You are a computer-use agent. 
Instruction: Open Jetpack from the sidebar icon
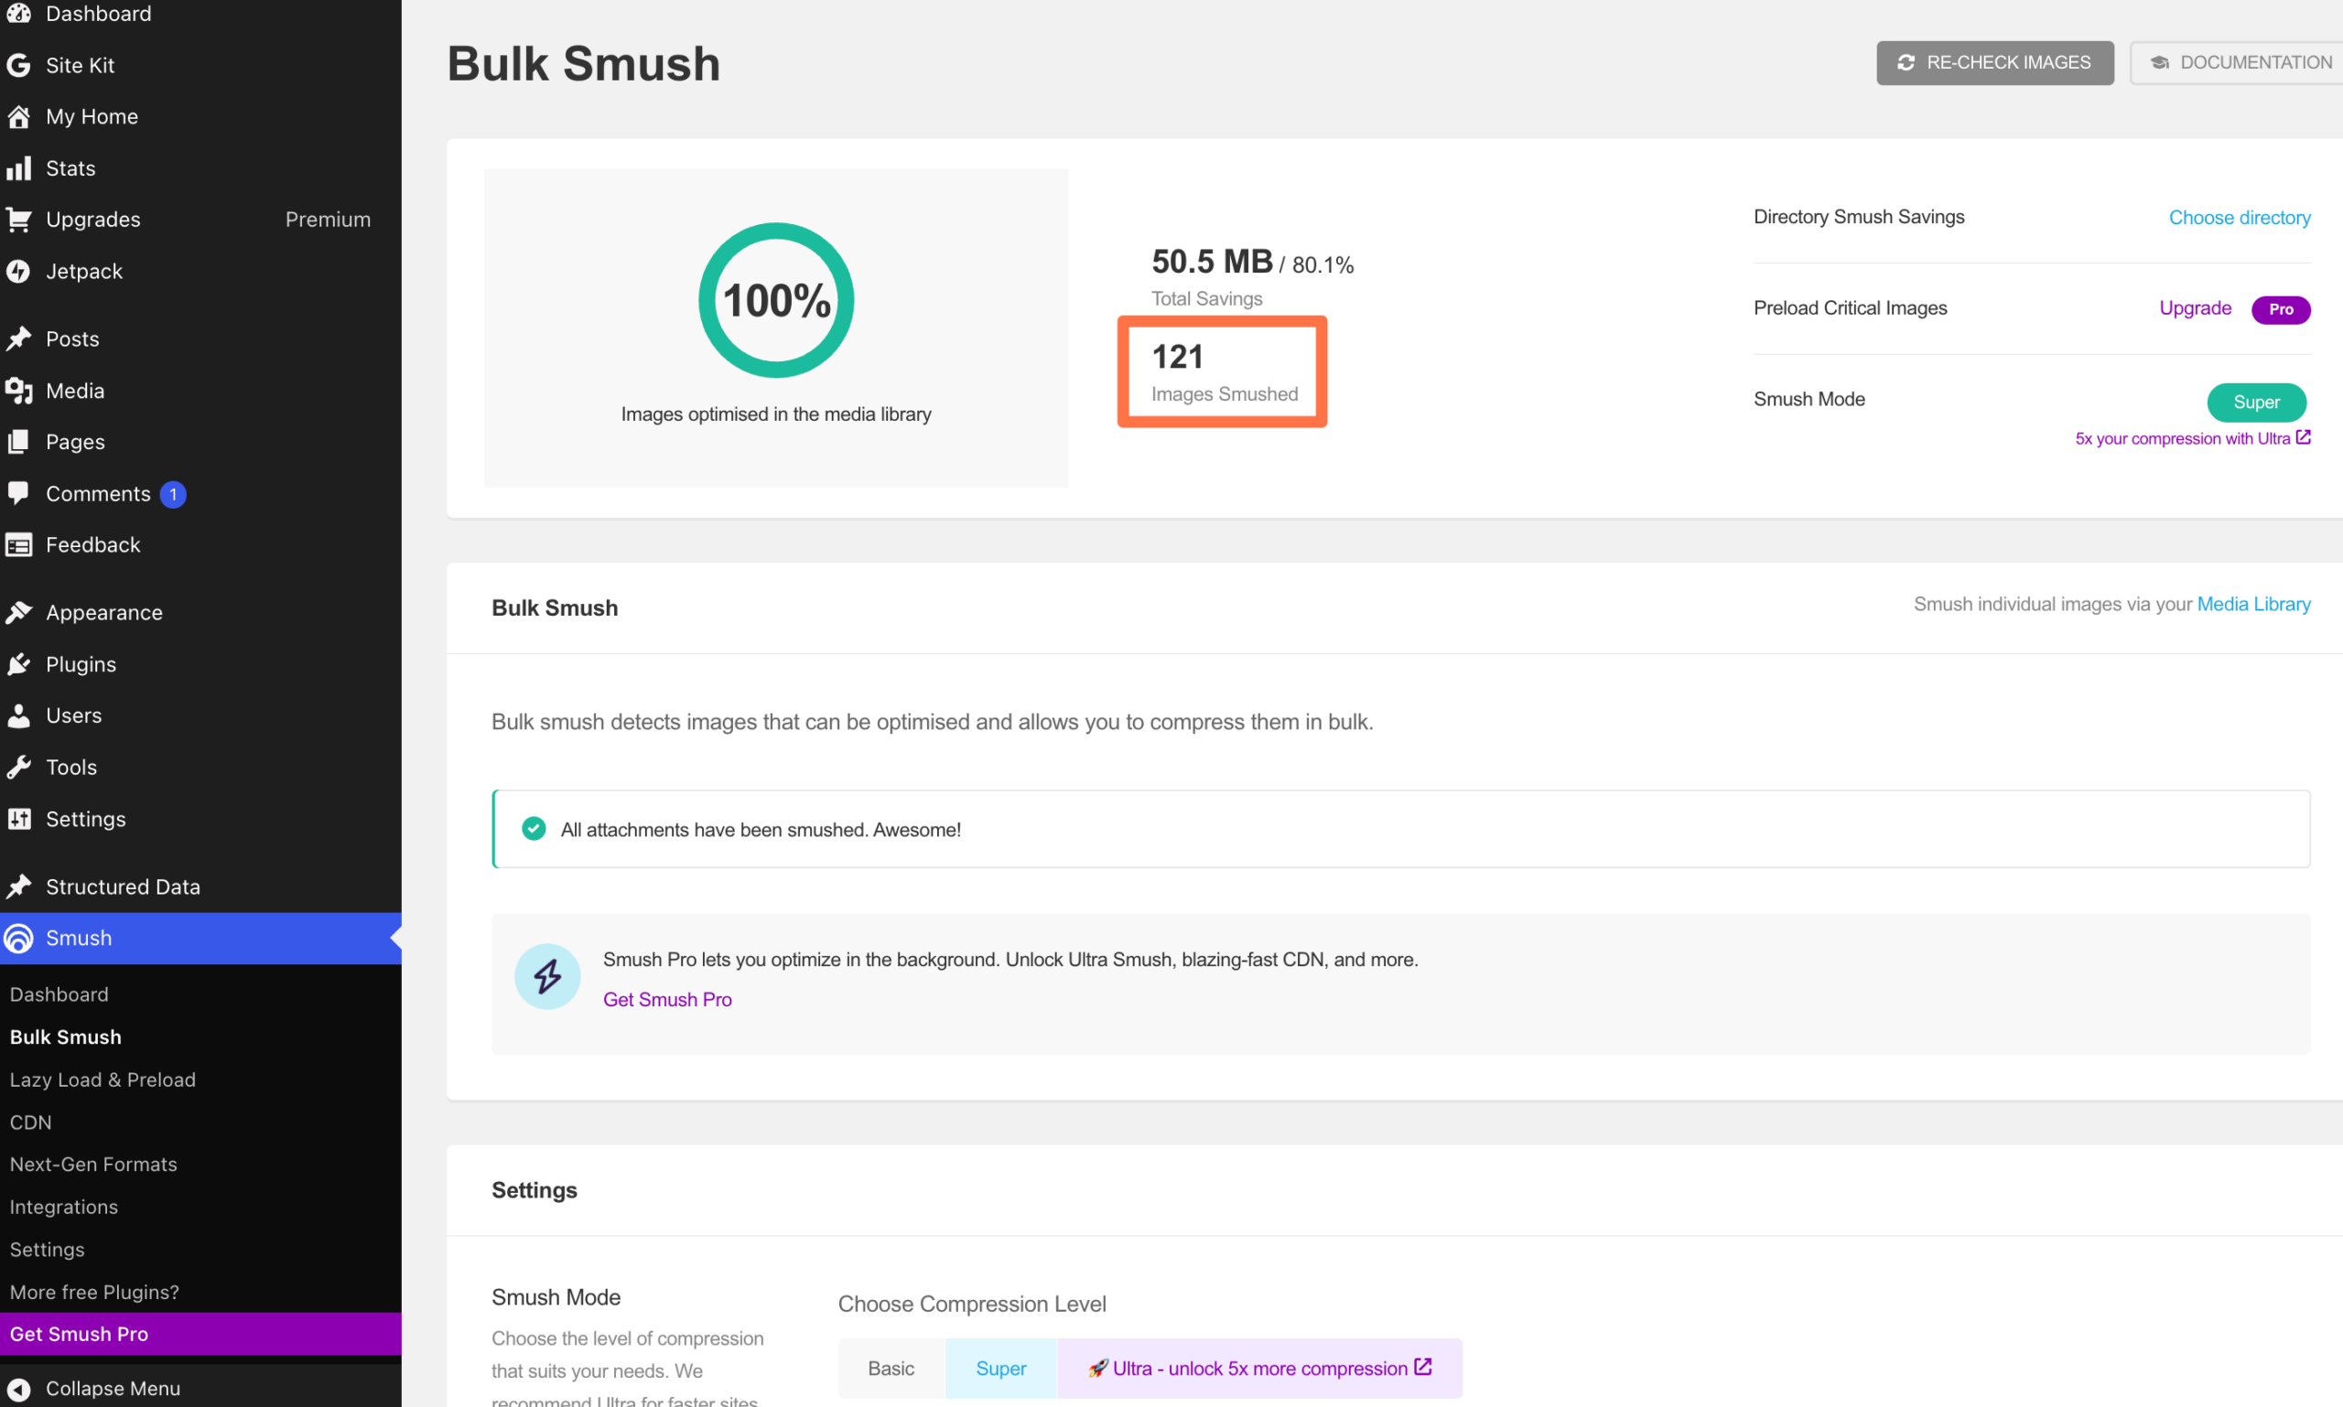coord(20,270)
